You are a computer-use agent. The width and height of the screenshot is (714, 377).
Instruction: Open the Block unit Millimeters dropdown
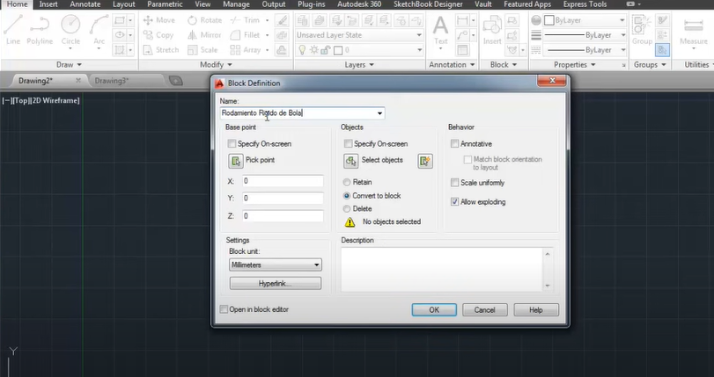coord(275,265)
